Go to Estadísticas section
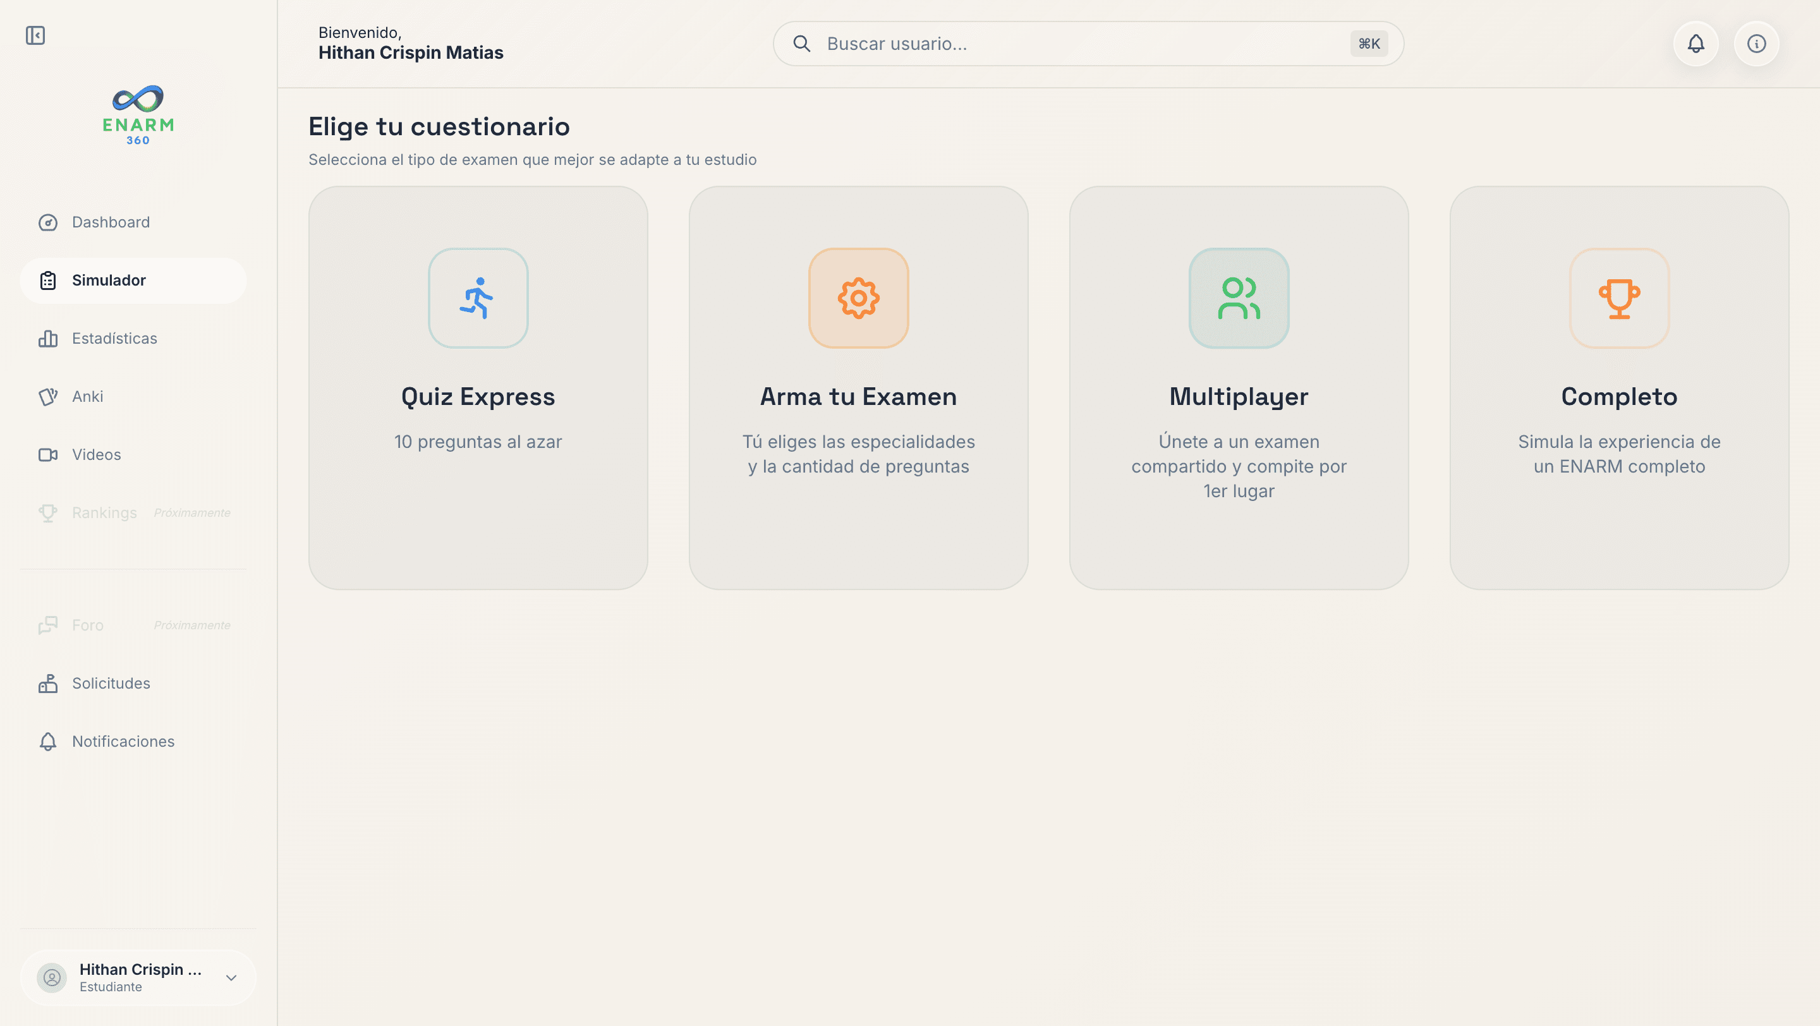Viewport: 1820px width, 1026px height. [133, 338]
